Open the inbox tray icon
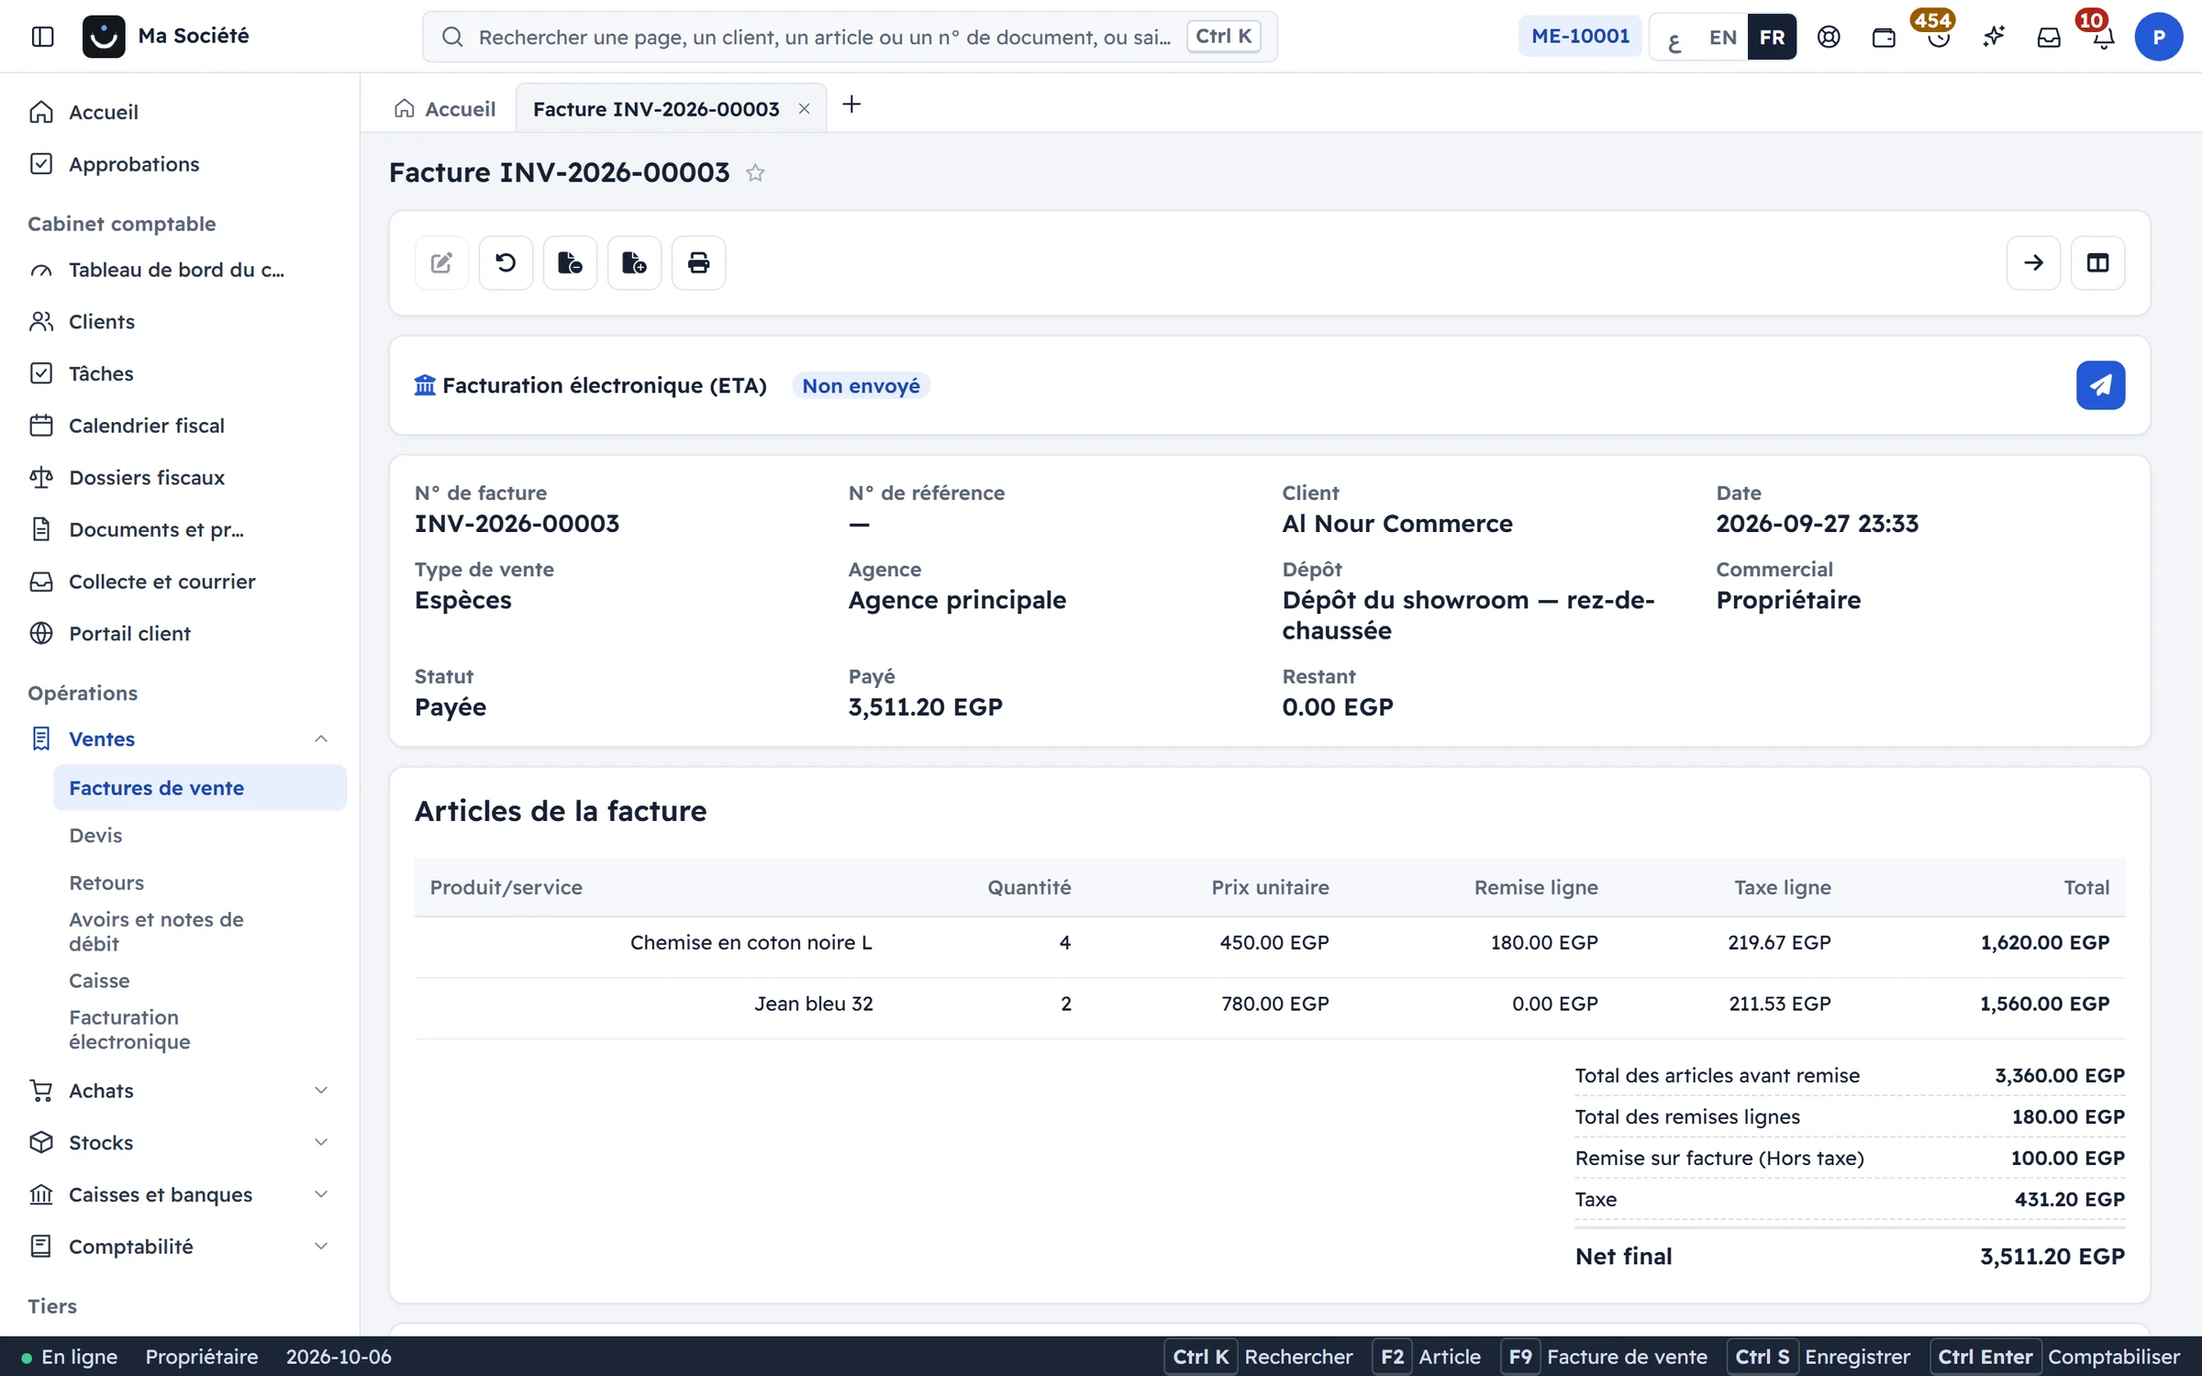The image size is (2202, 1376). coord(2049,37)
